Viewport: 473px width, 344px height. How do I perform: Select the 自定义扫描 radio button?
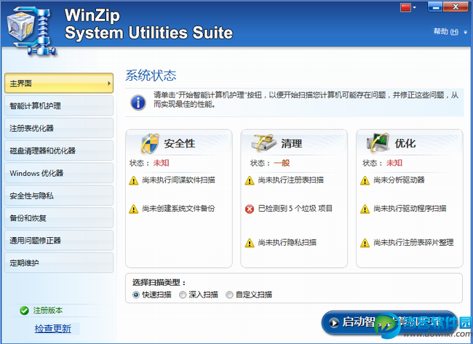click(229, 295)
